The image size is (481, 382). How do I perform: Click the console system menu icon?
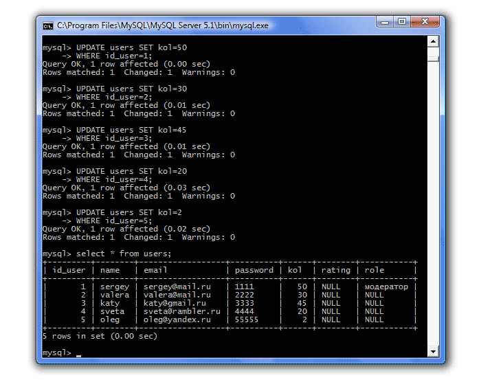coord(48,25)
